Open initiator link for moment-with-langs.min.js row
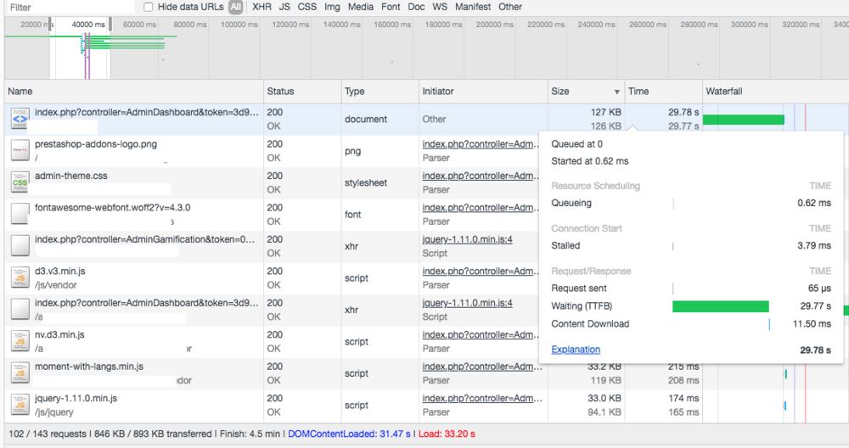Viewport: 849px width, 448px height. 482,367
